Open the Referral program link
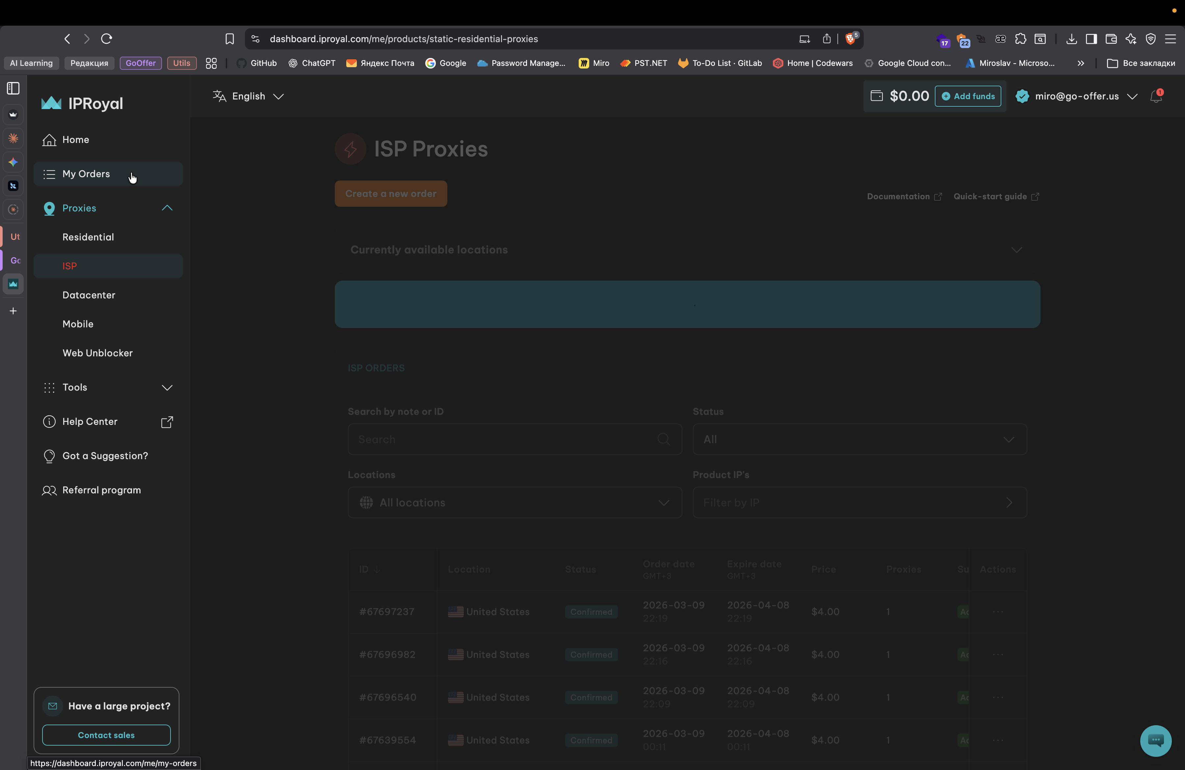Image resolution: width=1185 pixels, height=770 pixels. (102, 490)
